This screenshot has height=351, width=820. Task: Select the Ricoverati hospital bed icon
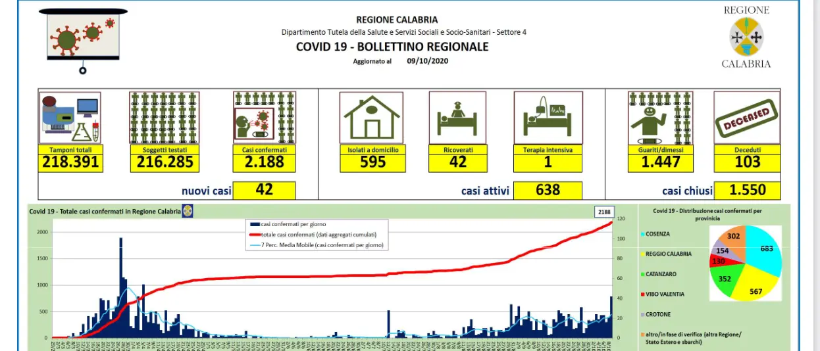point(457,118)
